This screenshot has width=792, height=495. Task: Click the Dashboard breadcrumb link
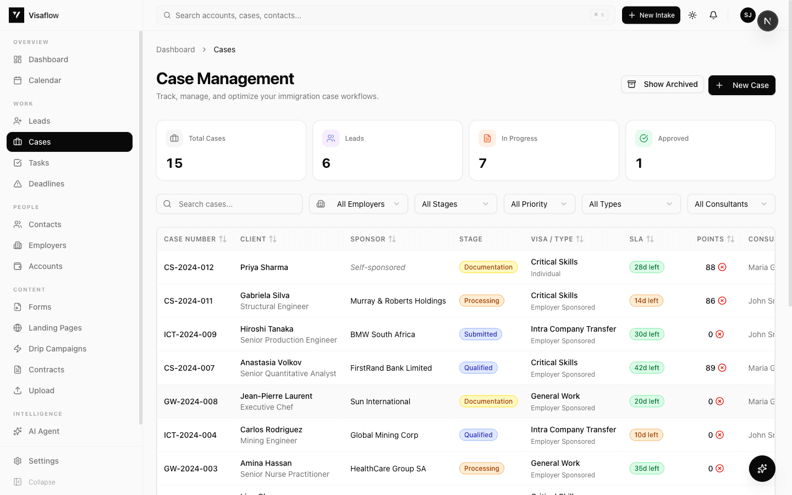tap(175, 50)
